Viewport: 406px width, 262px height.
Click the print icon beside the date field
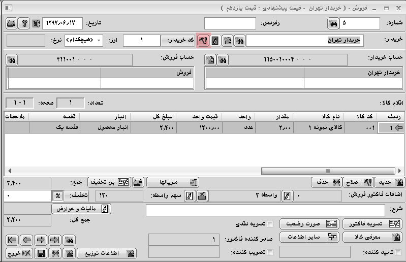point(11,23)
